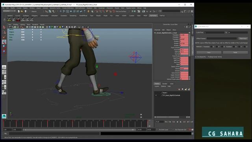This screenshot has width=252, height=142.
Task: Click the play forwards button
Action: [x=181, y=122]
